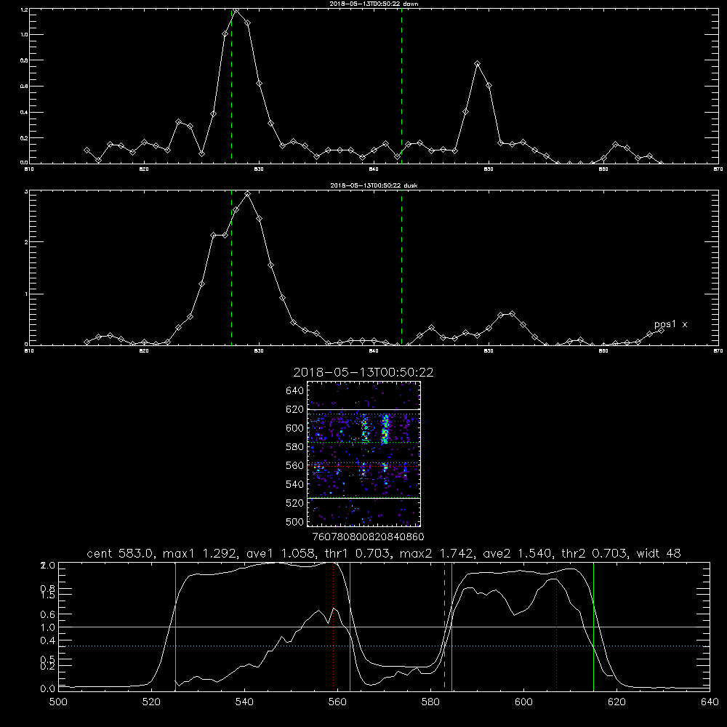Click the heatmap x-axis label string
This screenshot has width=727, height=727.
[368, 537]
